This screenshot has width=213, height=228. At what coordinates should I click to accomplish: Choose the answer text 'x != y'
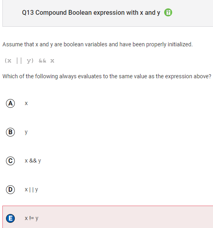point(32,218)
